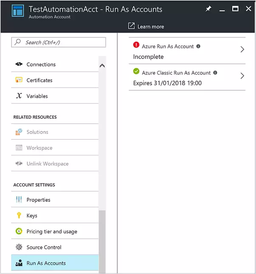Select Solutions under Related Resources
256x274 pixels.
pos(37,132)
